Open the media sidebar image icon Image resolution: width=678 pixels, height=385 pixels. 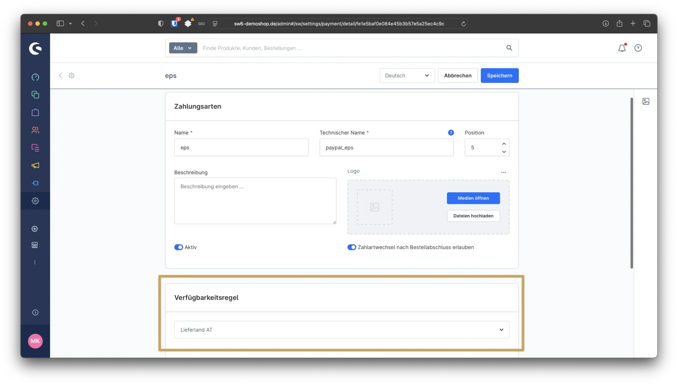646,101
